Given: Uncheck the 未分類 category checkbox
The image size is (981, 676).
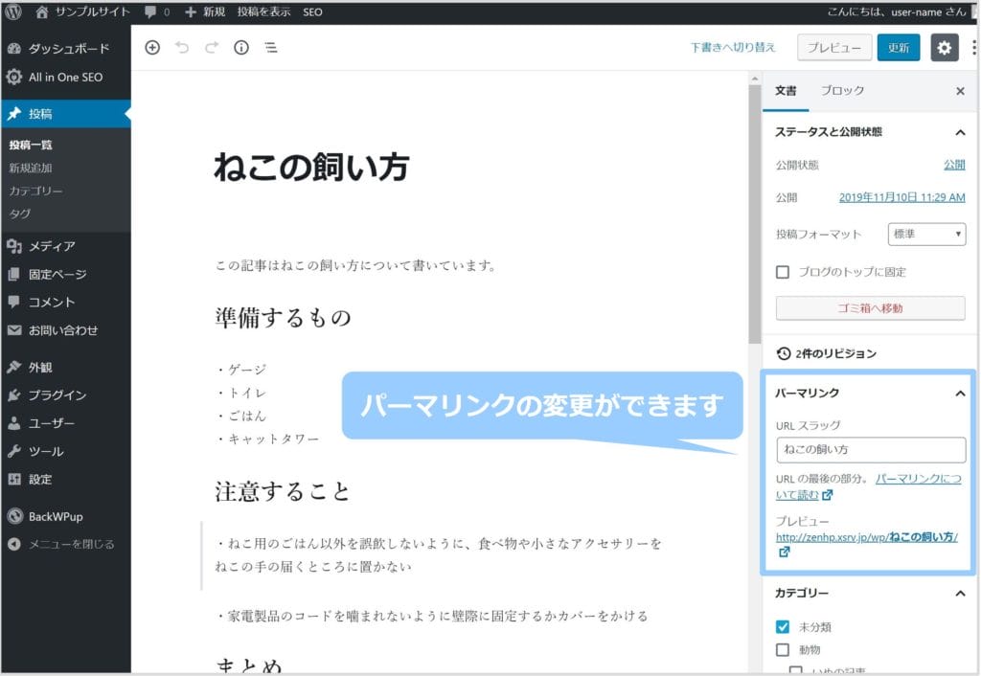Looking at the screenshot, I should point(783,627).
